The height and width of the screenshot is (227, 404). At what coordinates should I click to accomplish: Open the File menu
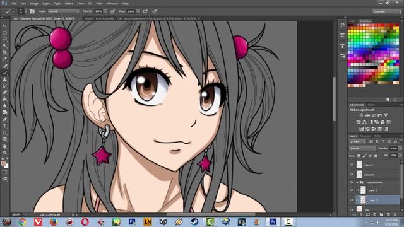click(x=14, y=4)
